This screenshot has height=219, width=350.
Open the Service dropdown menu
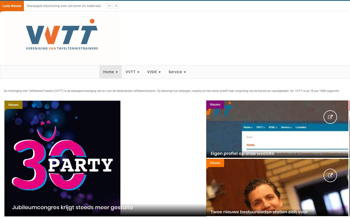point(177,72)
